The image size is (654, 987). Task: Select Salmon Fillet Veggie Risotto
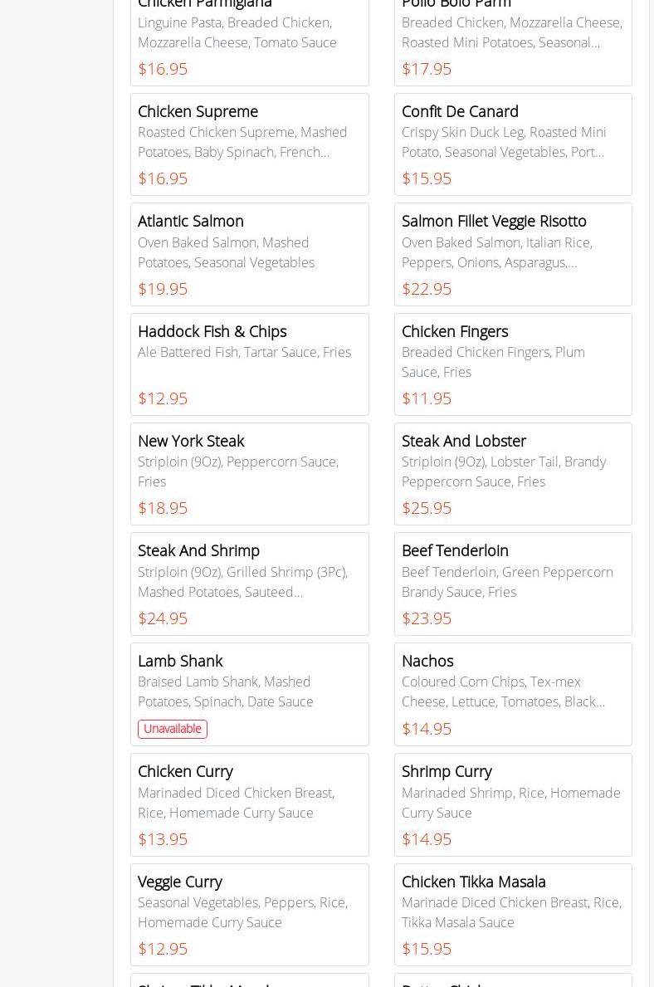coord(512,254)
